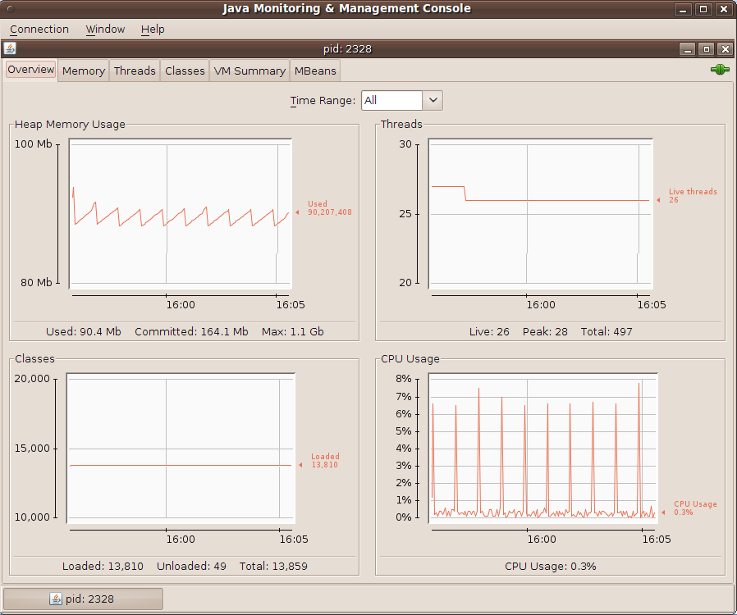The width and height of the screenshot is (737, 615).
Task: Click inside the Classes chart plot
Action: (181, 449)
